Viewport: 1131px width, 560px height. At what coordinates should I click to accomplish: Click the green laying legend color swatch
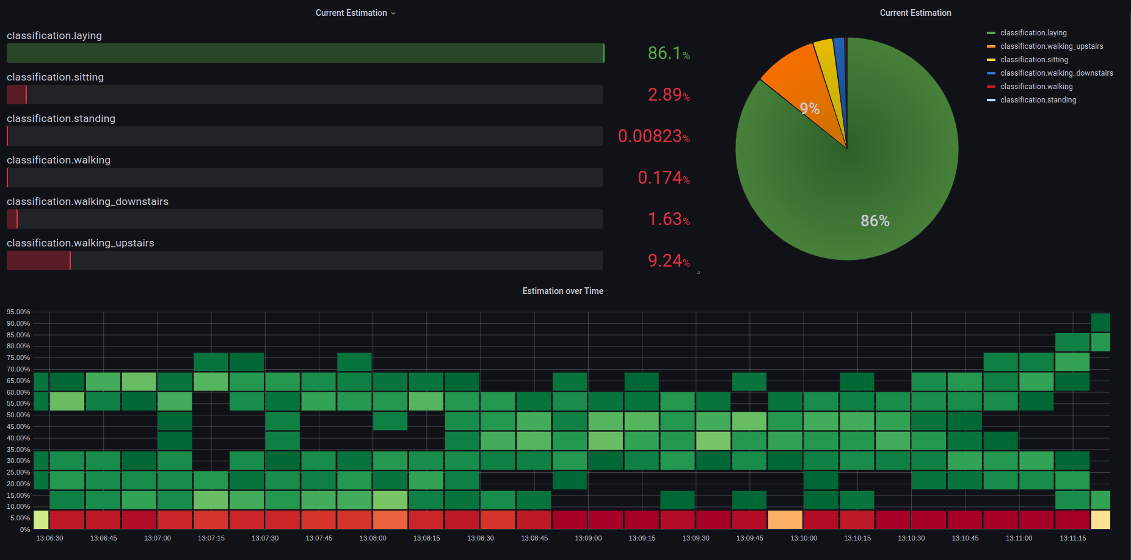point(991,33)
